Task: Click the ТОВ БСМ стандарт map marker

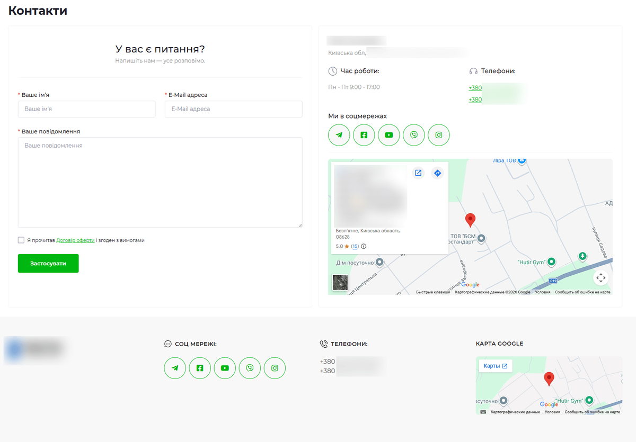Action: click(481, 239)
